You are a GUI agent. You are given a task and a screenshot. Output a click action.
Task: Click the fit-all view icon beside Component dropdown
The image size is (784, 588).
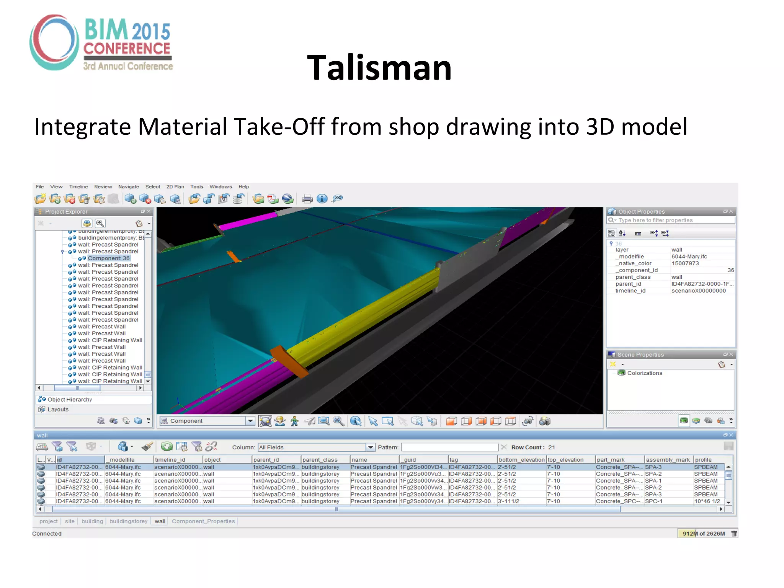click(265, 421)
